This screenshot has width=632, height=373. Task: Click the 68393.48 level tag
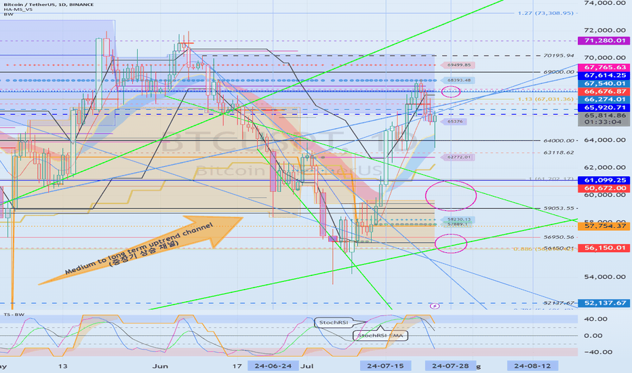click(x=458, y=80)
